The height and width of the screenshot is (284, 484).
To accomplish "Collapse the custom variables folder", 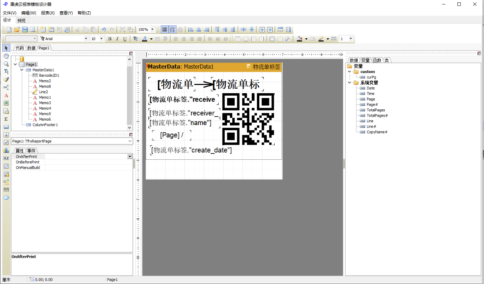I will click(349, 72).
